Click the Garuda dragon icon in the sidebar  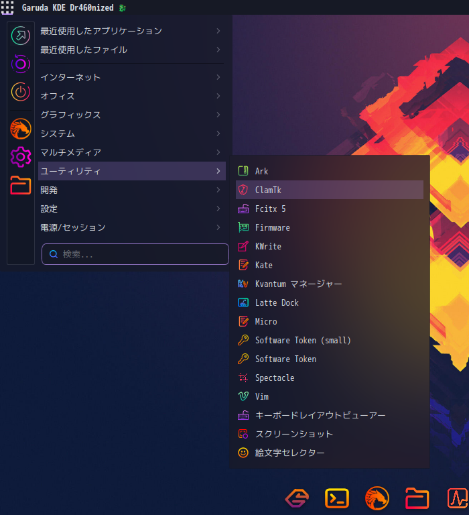(x=20, y=129)
